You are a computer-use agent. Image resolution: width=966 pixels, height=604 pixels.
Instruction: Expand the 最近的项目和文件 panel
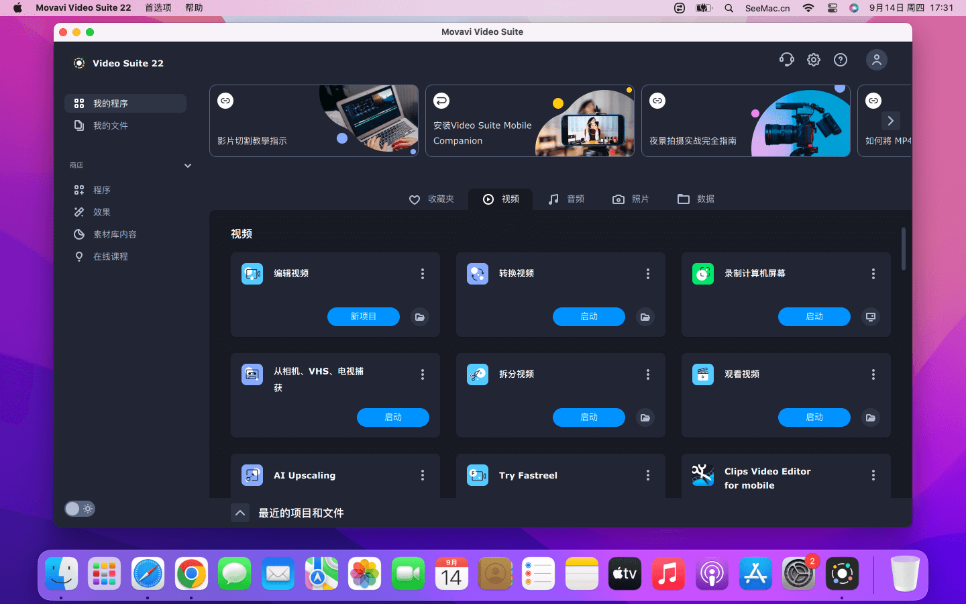(240, 513)
